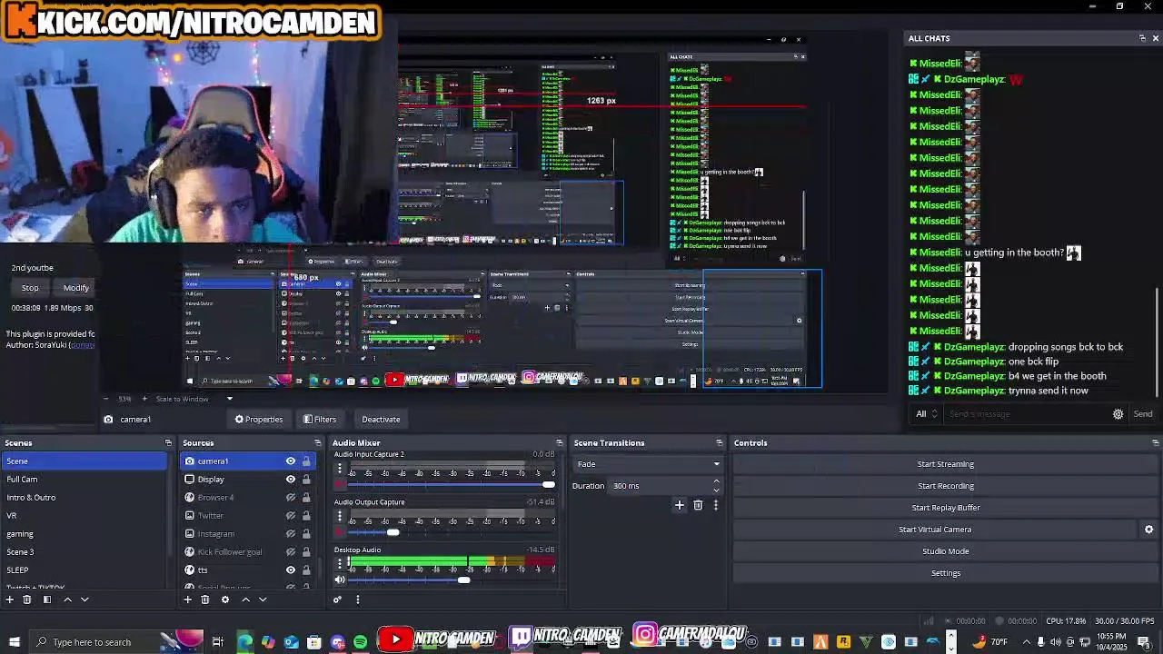Select the Intro & Outro scene
The image size is (1163, 654).
(x=84, y=498)
